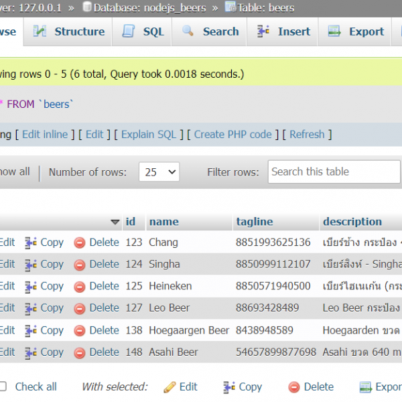Click the bottom Copy icon for selected rows
This screenshot has height=402, width=402.
[x=229, y=387]
